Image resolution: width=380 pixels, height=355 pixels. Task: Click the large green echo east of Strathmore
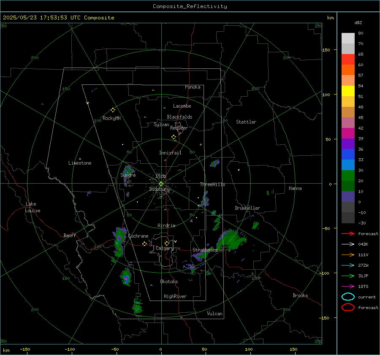click(231, 240)
